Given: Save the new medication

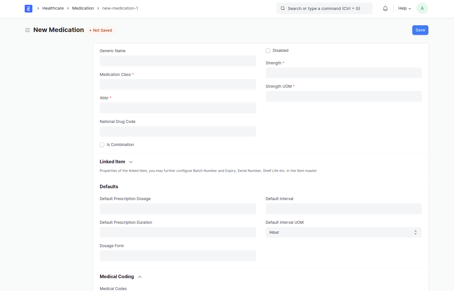Looking at the screenshot, I should (420, 30).
